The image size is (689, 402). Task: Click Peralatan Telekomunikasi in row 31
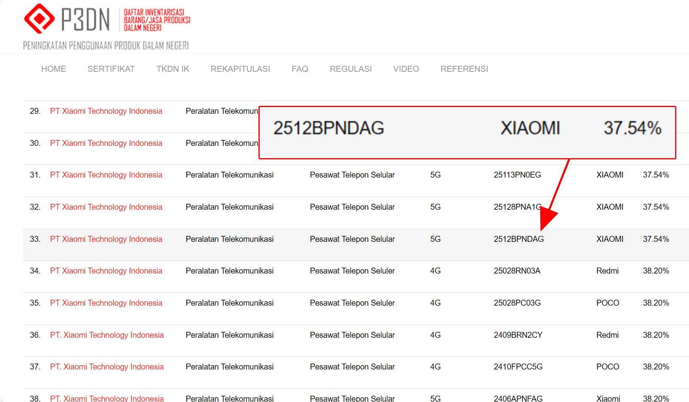pyautogui.click(x=230, y=175)
